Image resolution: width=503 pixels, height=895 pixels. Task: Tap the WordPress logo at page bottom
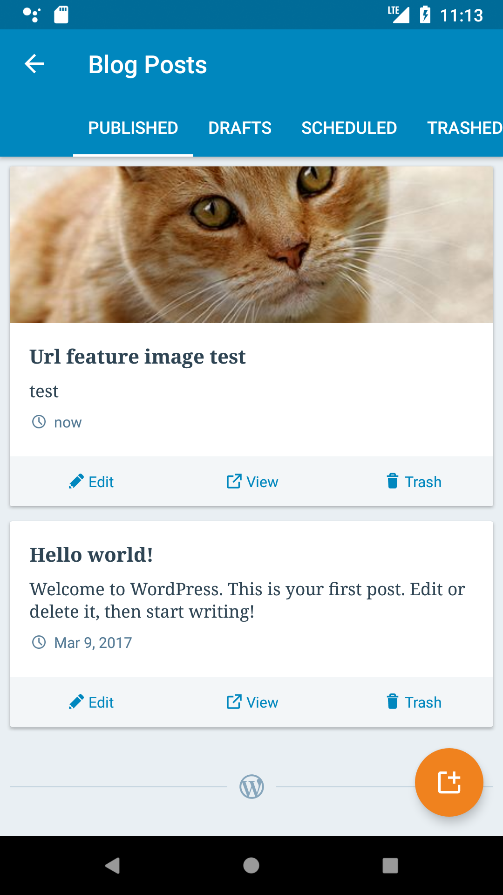(251, 786)
